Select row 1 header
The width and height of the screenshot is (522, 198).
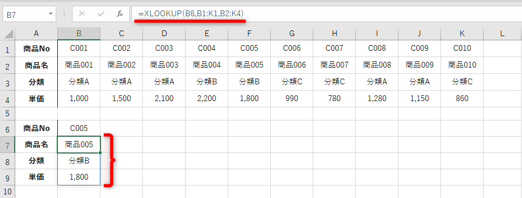click(8, 48)
